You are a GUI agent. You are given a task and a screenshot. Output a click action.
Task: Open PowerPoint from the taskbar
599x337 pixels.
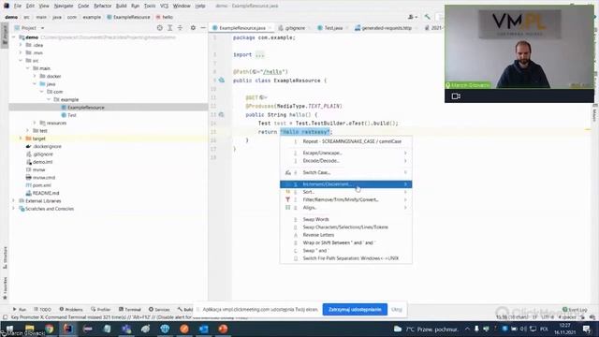(223, 329)
